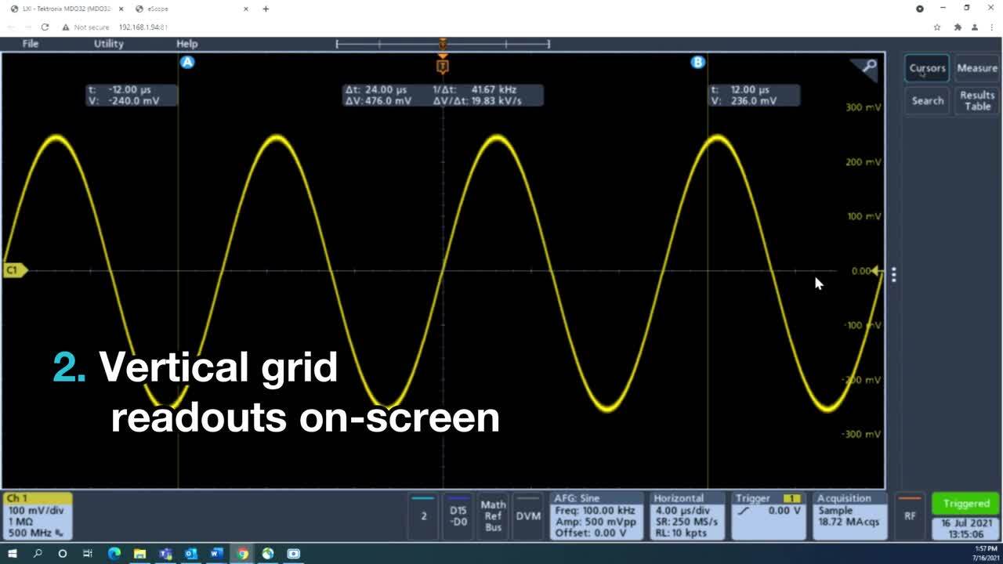The width and height of the screenshot is (1003, 564).
Task: Reload the browser page
Action: point(45,27)
